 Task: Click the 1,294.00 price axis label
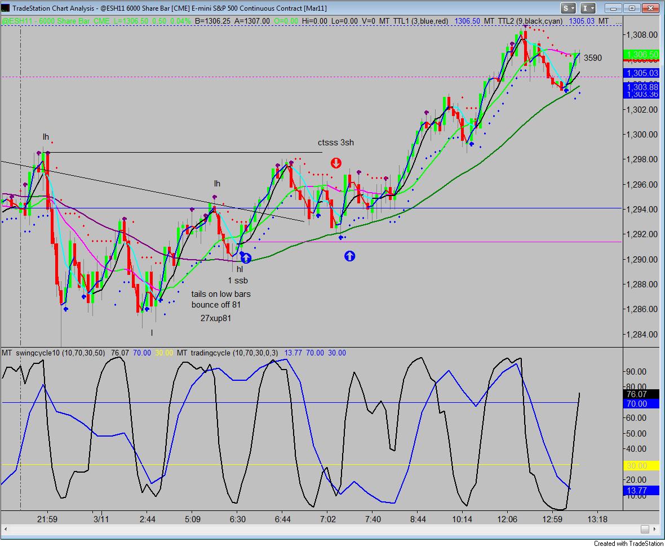(x=642, y=209)
